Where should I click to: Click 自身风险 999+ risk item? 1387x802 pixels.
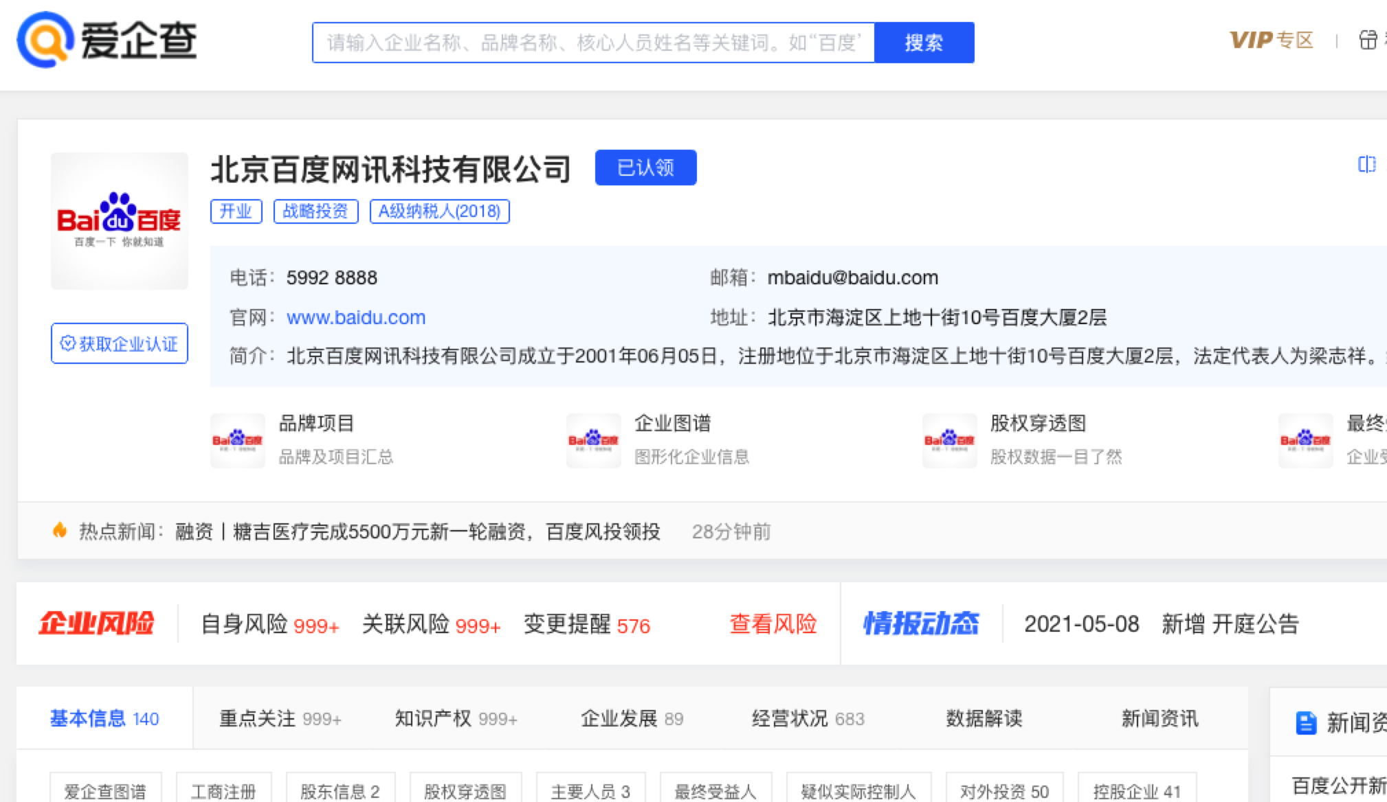pos(269,624)
